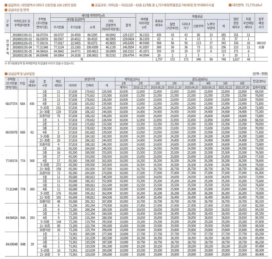Click the 공급금액 및 납부일정 heading

coord(19,74)
